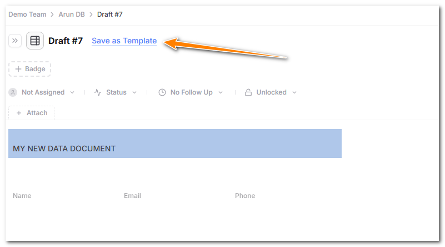Click the Unlocked padlock icon
445x247 pixels.
click(x=248, y=92)
